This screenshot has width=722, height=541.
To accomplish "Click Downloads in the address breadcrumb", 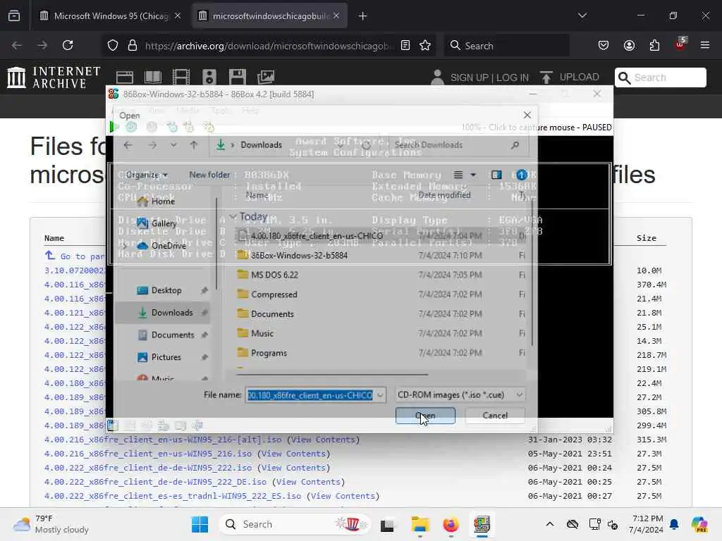I will click(x=261, y=145).
